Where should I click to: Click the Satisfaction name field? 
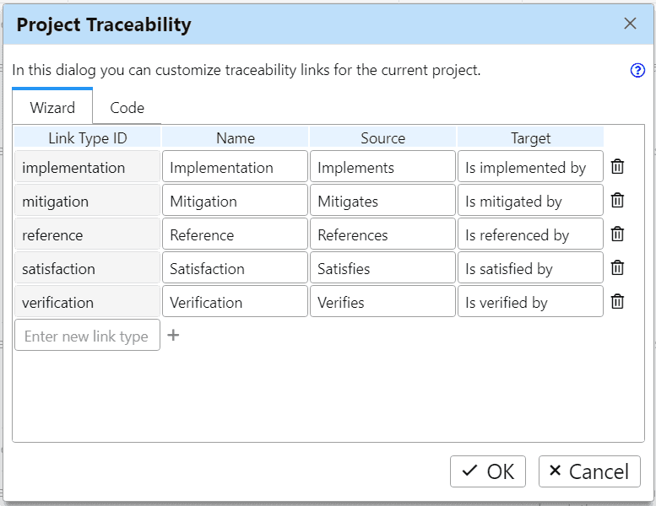[235, 268]
